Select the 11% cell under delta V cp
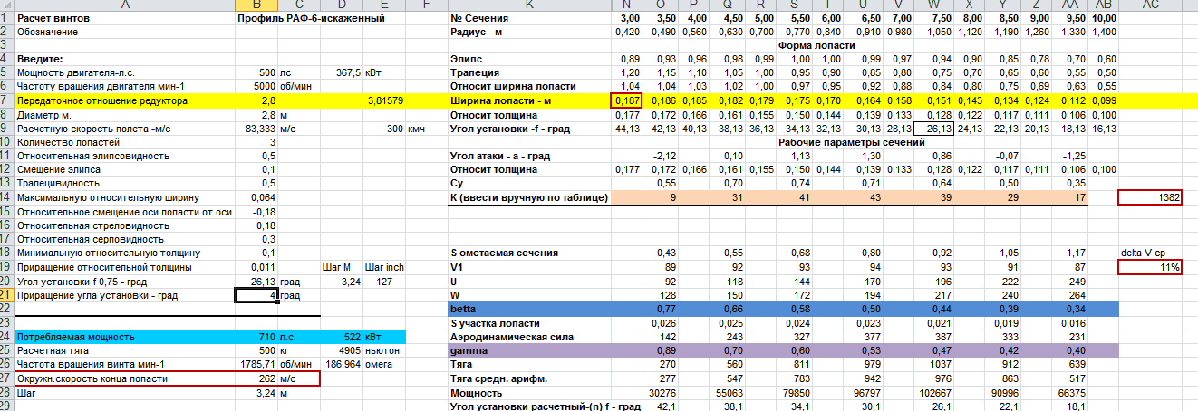1198x411 pixels. [x=1151, y=267]
